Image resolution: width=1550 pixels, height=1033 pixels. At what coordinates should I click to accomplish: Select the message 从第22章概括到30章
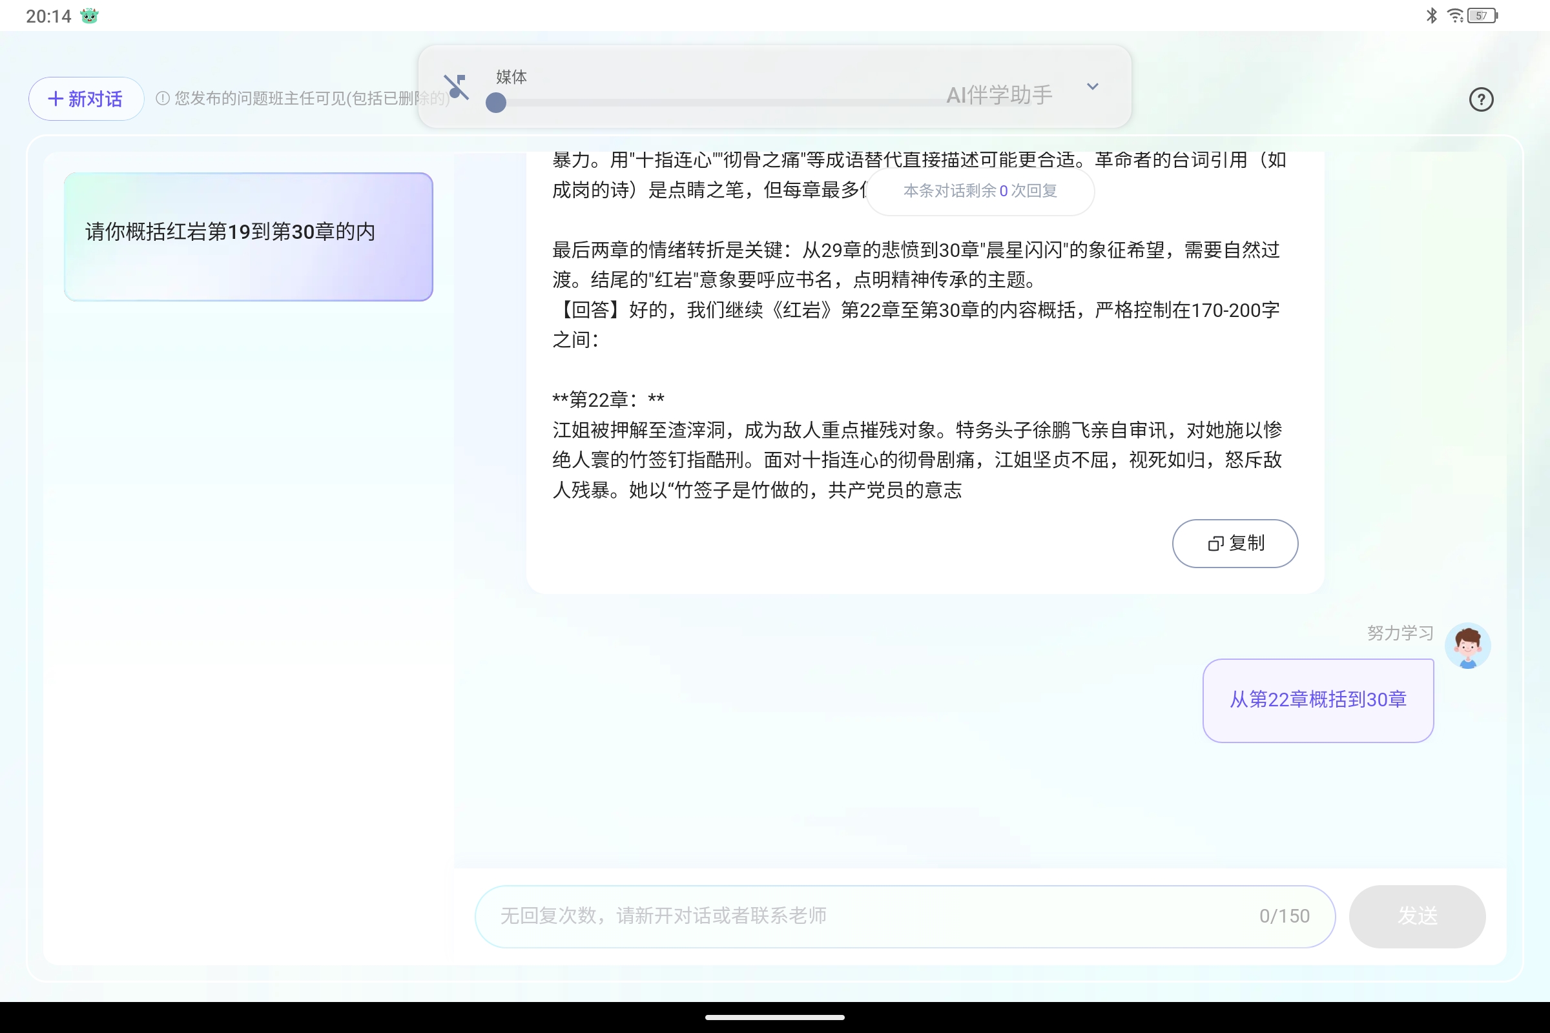click(1318, 701)
